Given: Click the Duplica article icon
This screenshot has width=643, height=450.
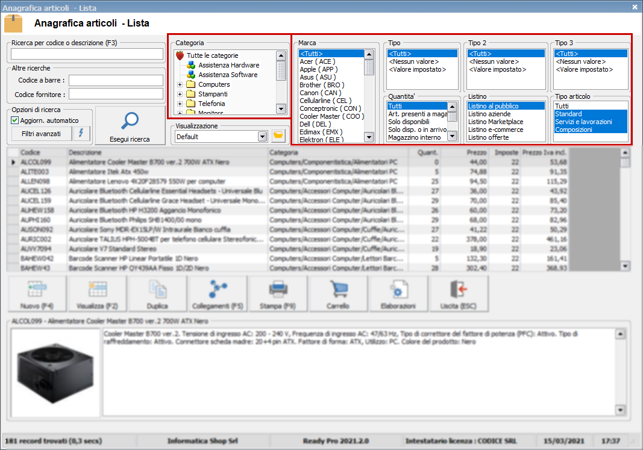Looking at the screenshot, I should (157, 291).
